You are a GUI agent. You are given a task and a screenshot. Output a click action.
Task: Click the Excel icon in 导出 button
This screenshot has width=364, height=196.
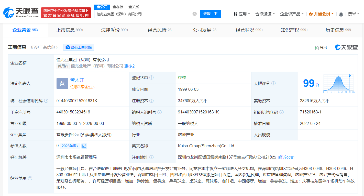(316, 48)
